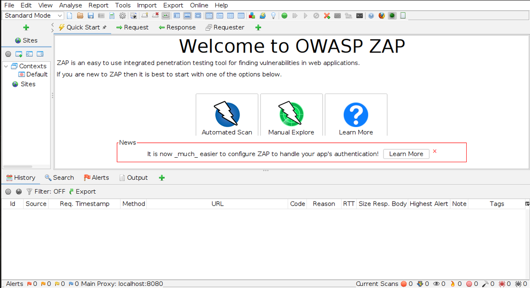530x288 pixels.
Task: Click the eye passive scan status icon
Action: click(436, 284)
